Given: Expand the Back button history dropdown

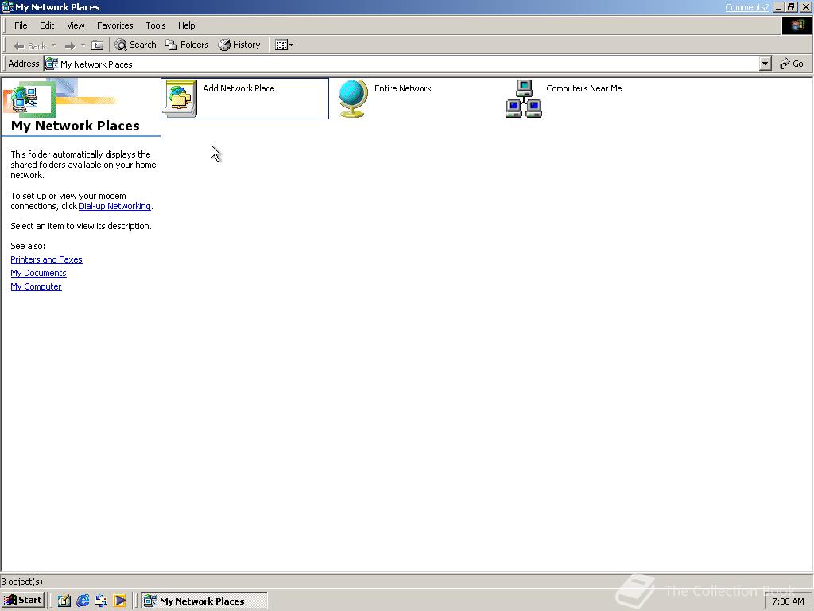Looking at the screenshot, I should [x=53, y=45].
